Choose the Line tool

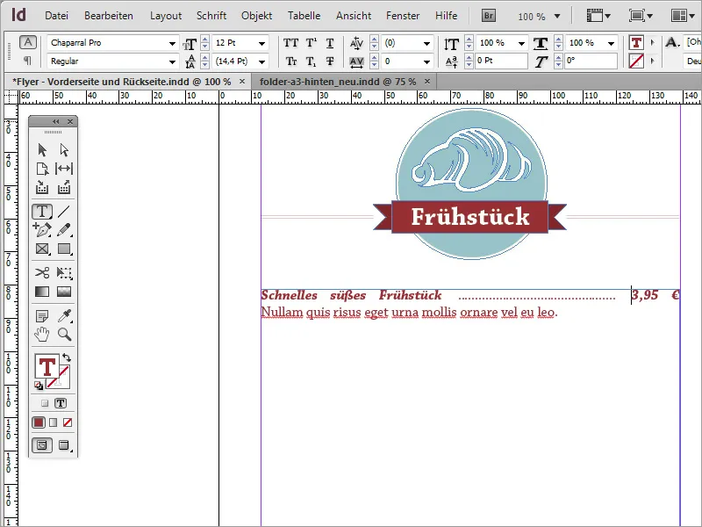[63, 211]
